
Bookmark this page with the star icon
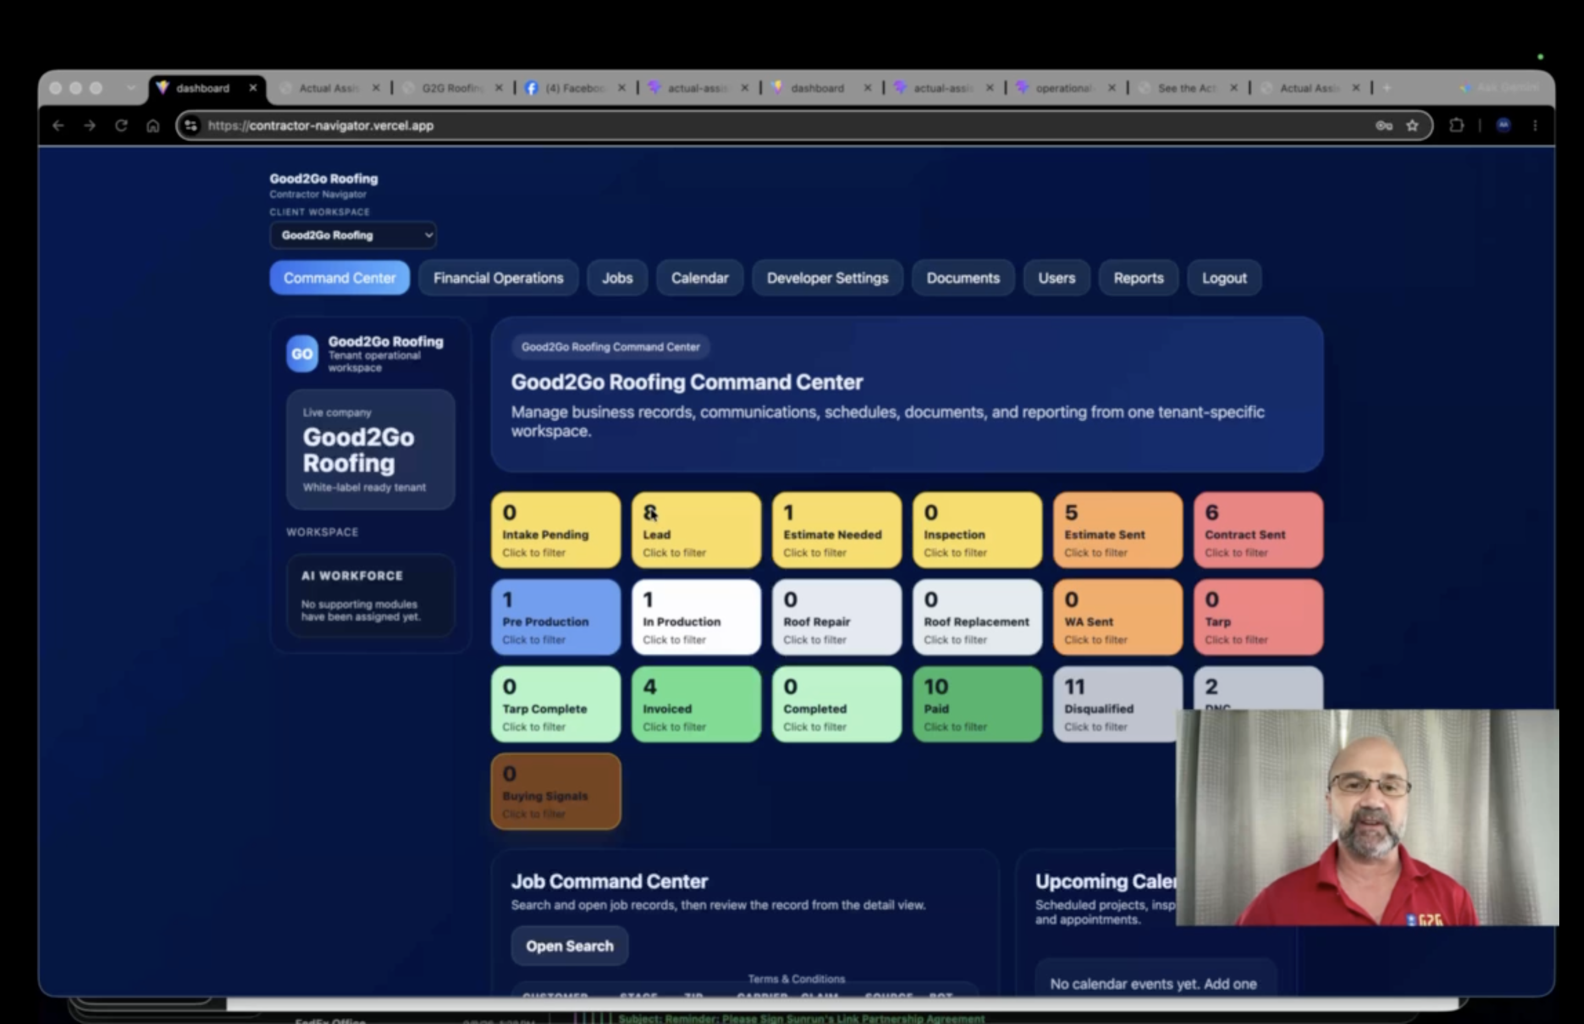[1413, 125]
